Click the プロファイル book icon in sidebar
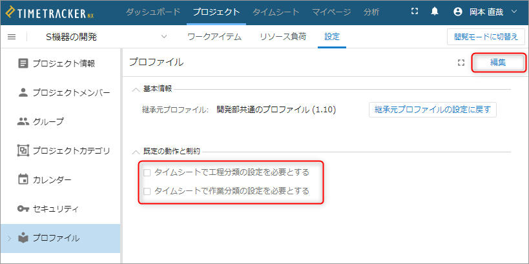Image resolution: width=529 pixels, height=264 pixels. [23, 238]
